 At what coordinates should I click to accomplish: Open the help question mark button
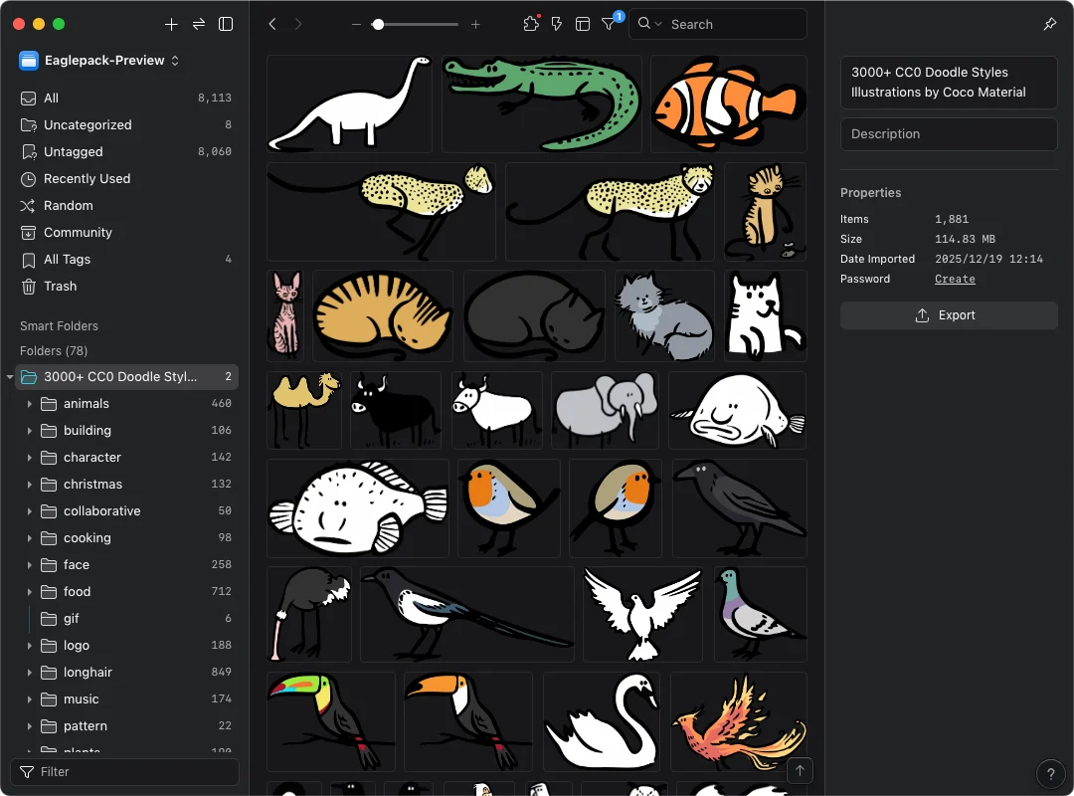pyautogui.click(x=1050, y=774)
